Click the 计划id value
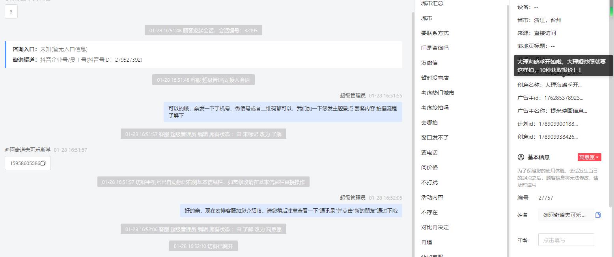Image resolution: width=614 pixels, height=257 pixels. (x=558, y=124)
